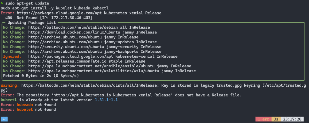
Task: Click the 'Updating Package List' box title
Action: [32, 23]
